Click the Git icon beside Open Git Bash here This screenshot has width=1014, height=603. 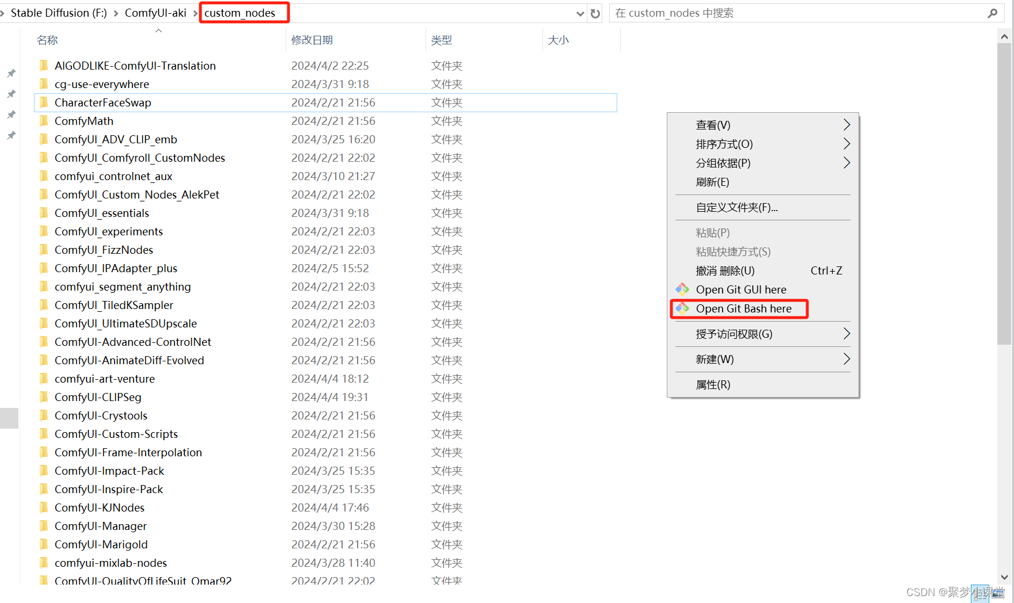(682, 308)
